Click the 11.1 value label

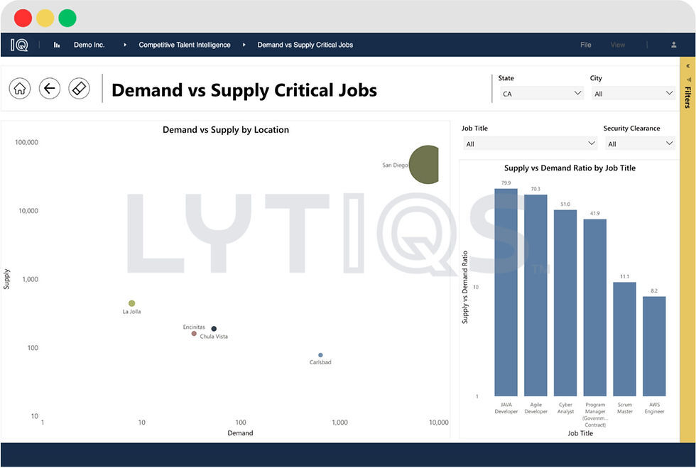(x=624, y=277)
